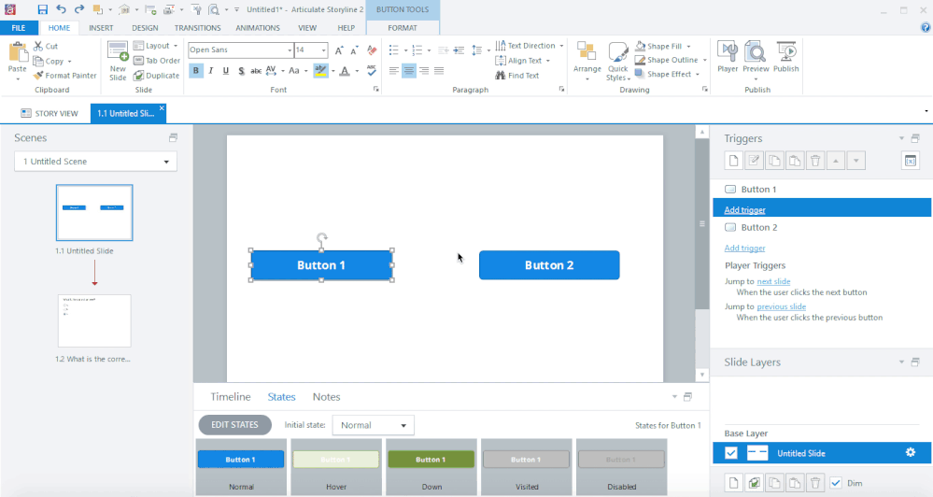This screenshot has width=933, height=497.
Task: Toggle the Dim checkbox in Slide Layers
Action: click(x=836, y=482)
